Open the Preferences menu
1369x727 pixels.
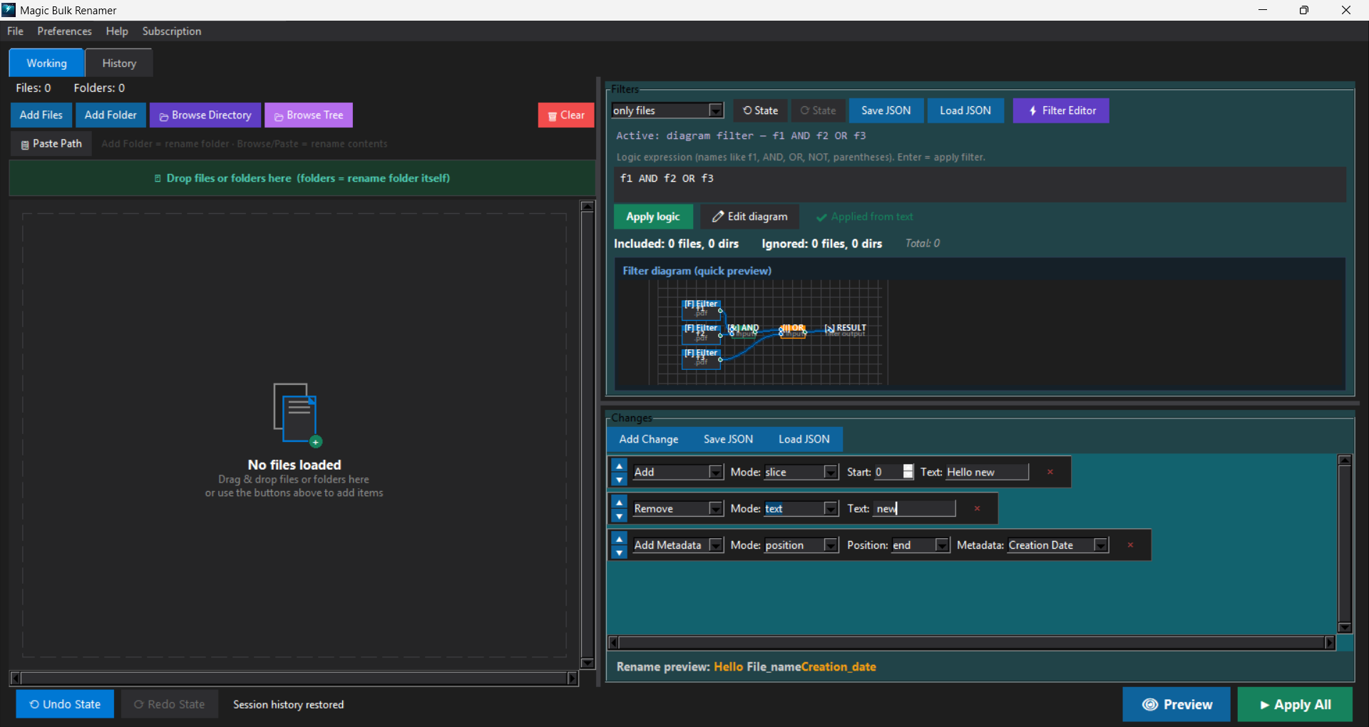pos(64,31)
